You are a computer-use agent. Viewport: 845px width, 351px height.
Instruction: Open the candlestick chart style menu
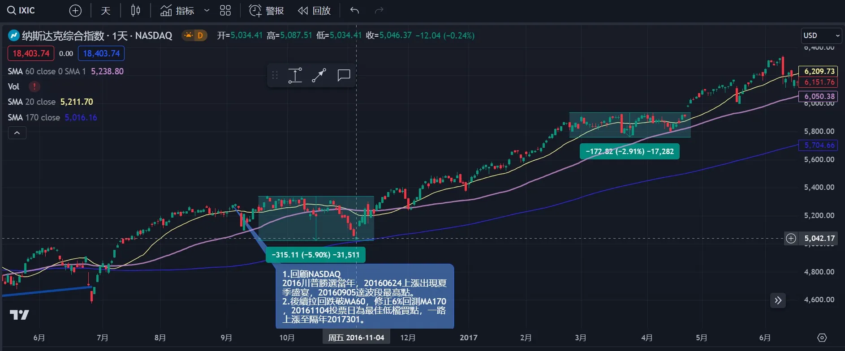click(135, 10)
